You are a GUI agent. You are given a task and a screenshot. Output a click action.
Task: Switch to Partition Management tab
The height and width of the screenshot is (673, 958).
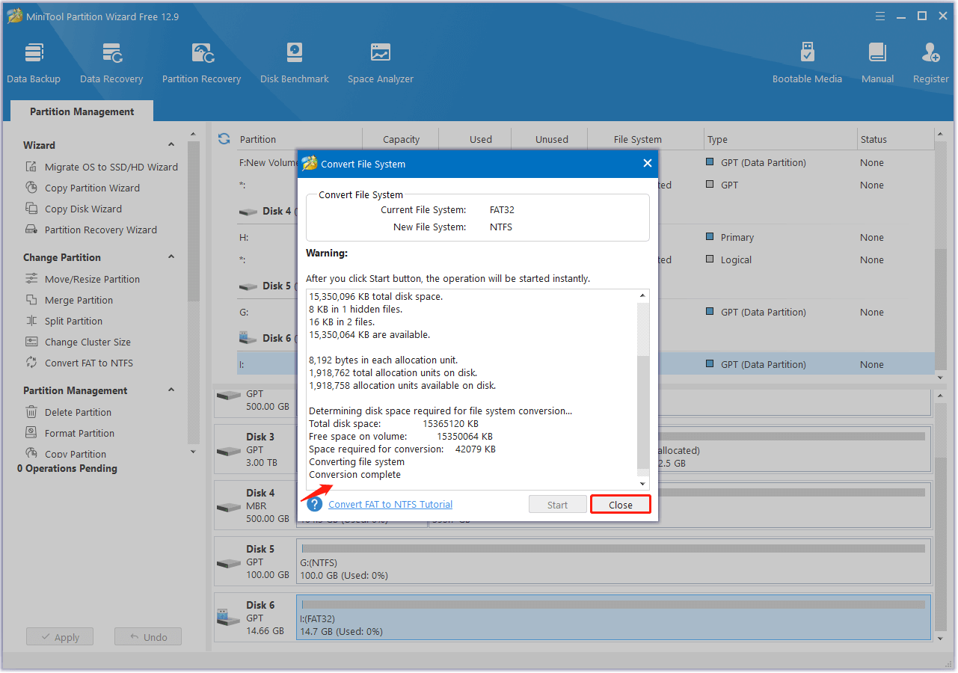tap(82, 111)
